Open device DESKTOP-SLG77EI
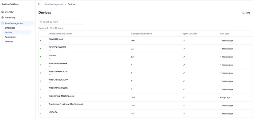Image resolution: width=253 pixels, height=120 pixels. 57,47
